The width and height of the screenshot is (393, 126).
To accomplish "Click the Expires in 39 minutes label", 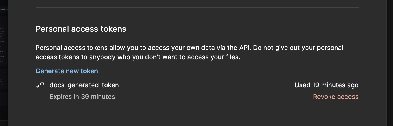I will [82, 97].
